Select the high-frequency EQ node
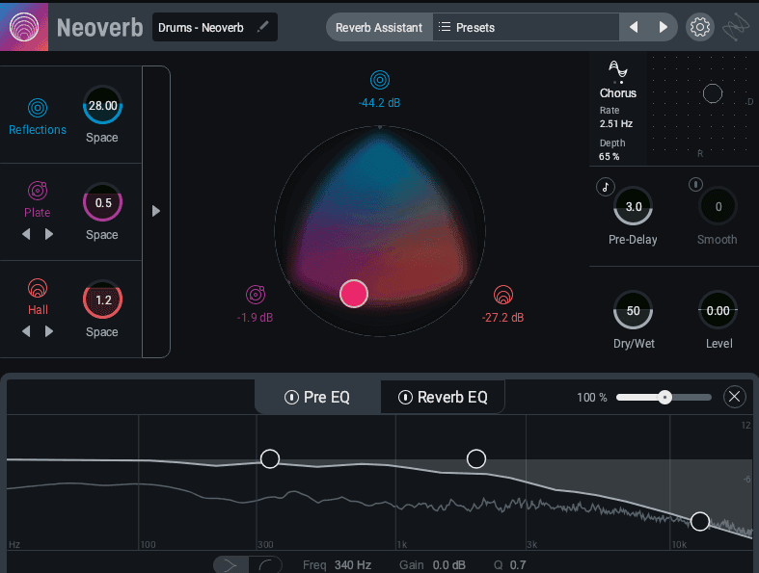Screen dimensions: 759x573 coord(700,521)
